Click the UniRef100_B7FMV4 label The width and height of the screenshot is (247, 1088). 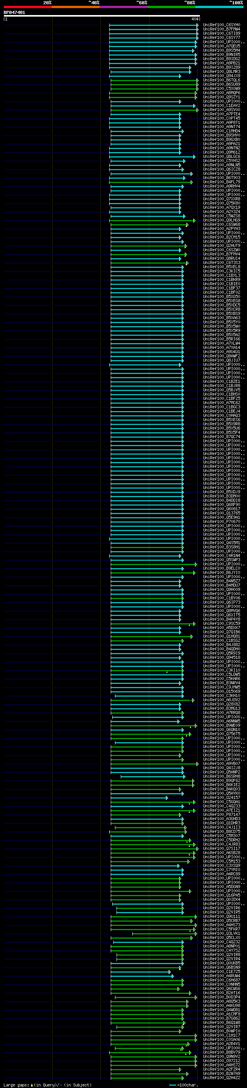click(x=222, y=254)
